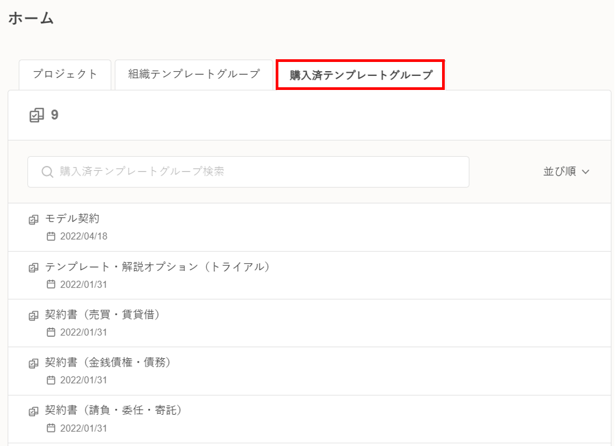616x446 pixels.
Task: Click the calendar icon next to 2022/04/18
Action: click(x=51, y=236)
